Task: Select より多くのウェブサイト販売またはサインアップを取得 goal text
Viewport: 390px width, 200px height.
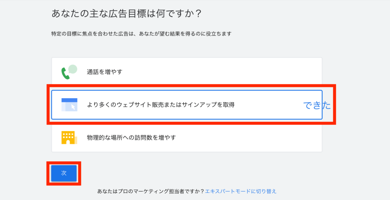Action: 161,105
